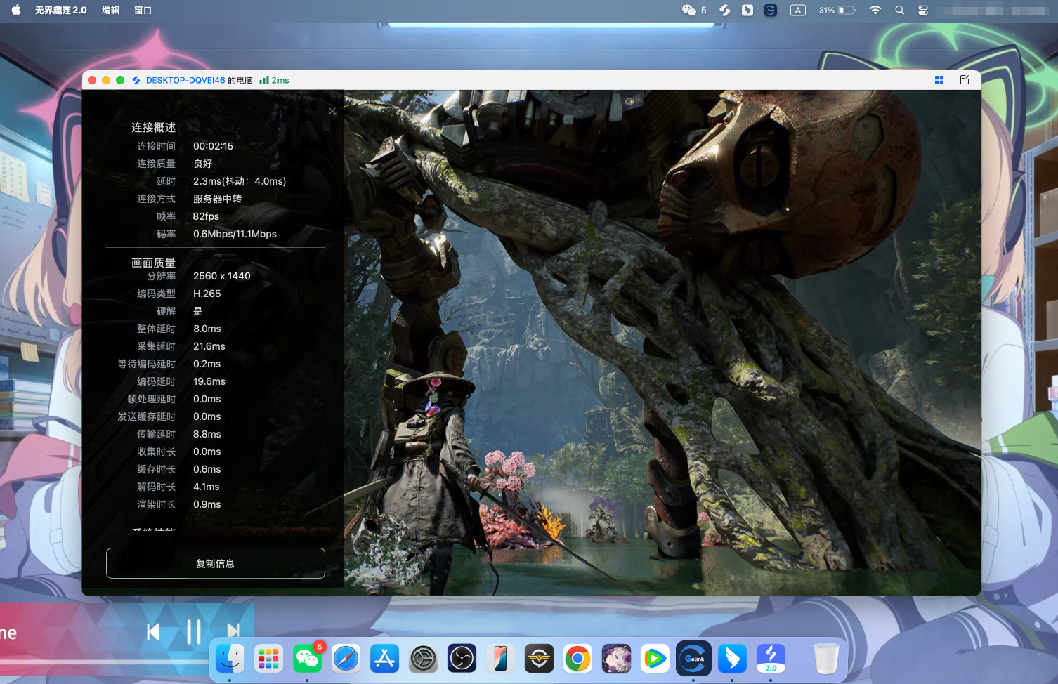Click the 无界趣连 lightning icon in menu bar
Screen dimensions: 1058x684
tap(725, 10)
